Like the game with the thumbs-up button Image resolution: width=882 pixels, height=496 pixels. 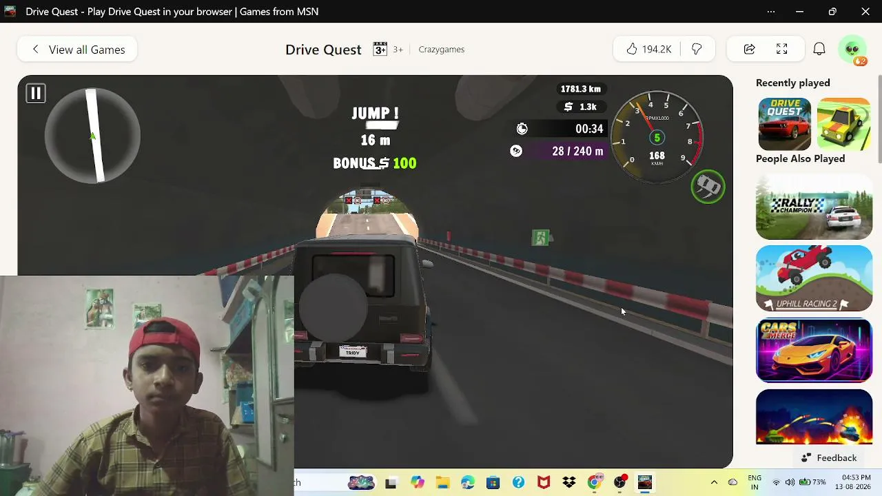[x=648, y=50]
